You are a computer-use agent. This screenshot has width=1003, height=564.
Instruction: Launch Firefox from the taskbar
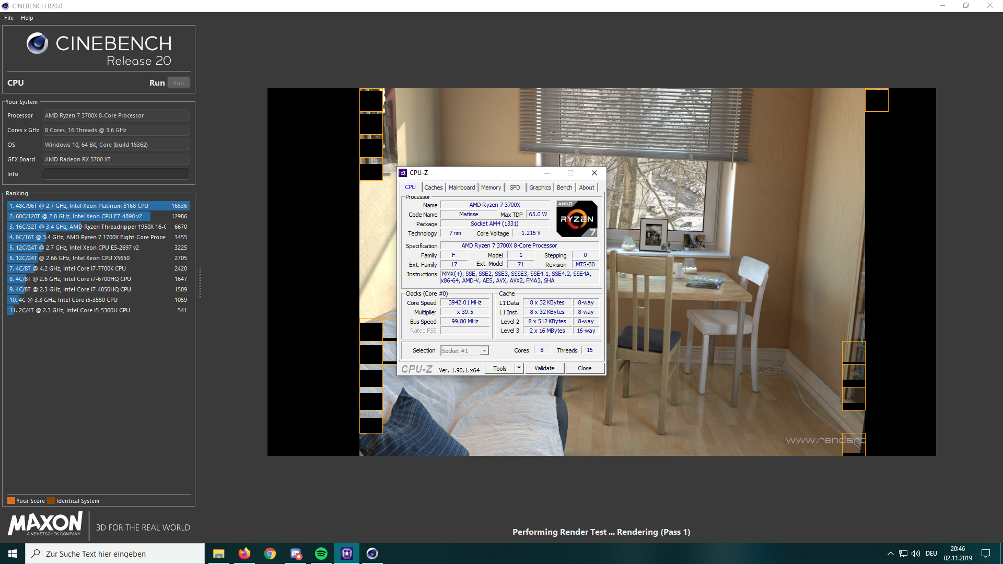(244, 554)
